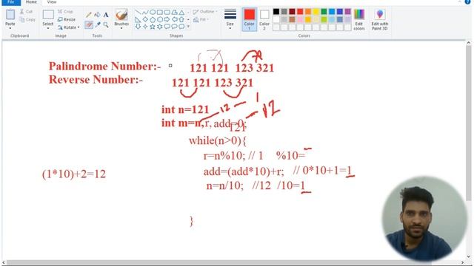This screenshot has height=266, width=474.
Task: Choose the Oval shape
Action: point(153,12)
